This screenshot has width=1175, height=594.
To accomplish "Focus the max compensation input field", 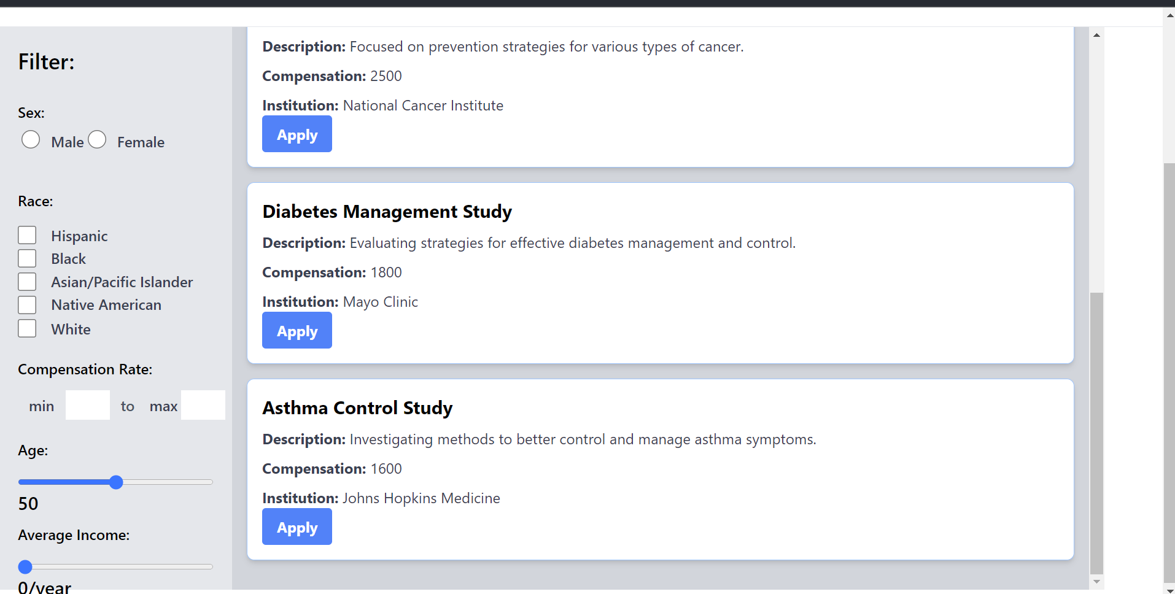I will click(x=203, y=406).
